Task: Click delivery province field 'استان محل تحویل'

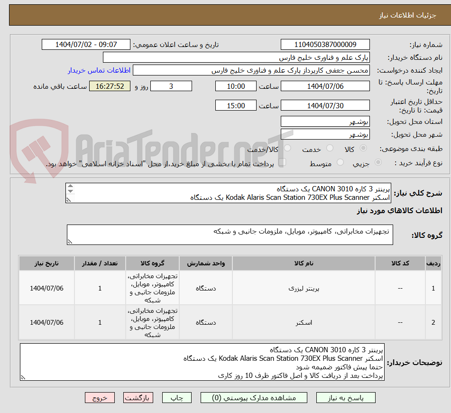Action: (325, 122)
